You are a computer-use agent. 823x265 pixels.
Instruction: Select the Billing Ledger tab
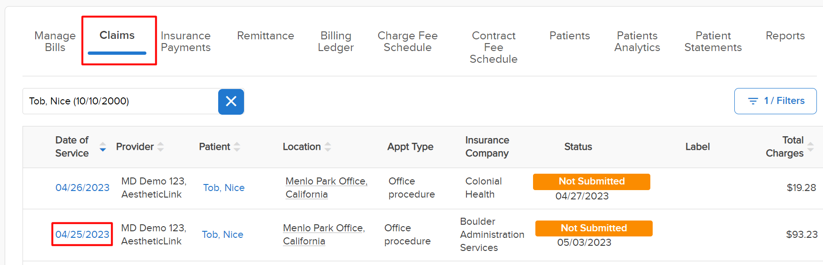(x=335, y=42)
